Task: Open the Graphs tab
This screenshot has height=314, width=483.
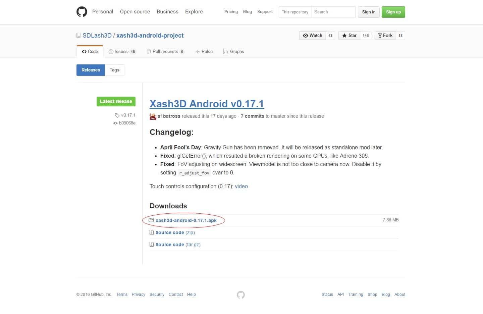Action: [233, 52]
